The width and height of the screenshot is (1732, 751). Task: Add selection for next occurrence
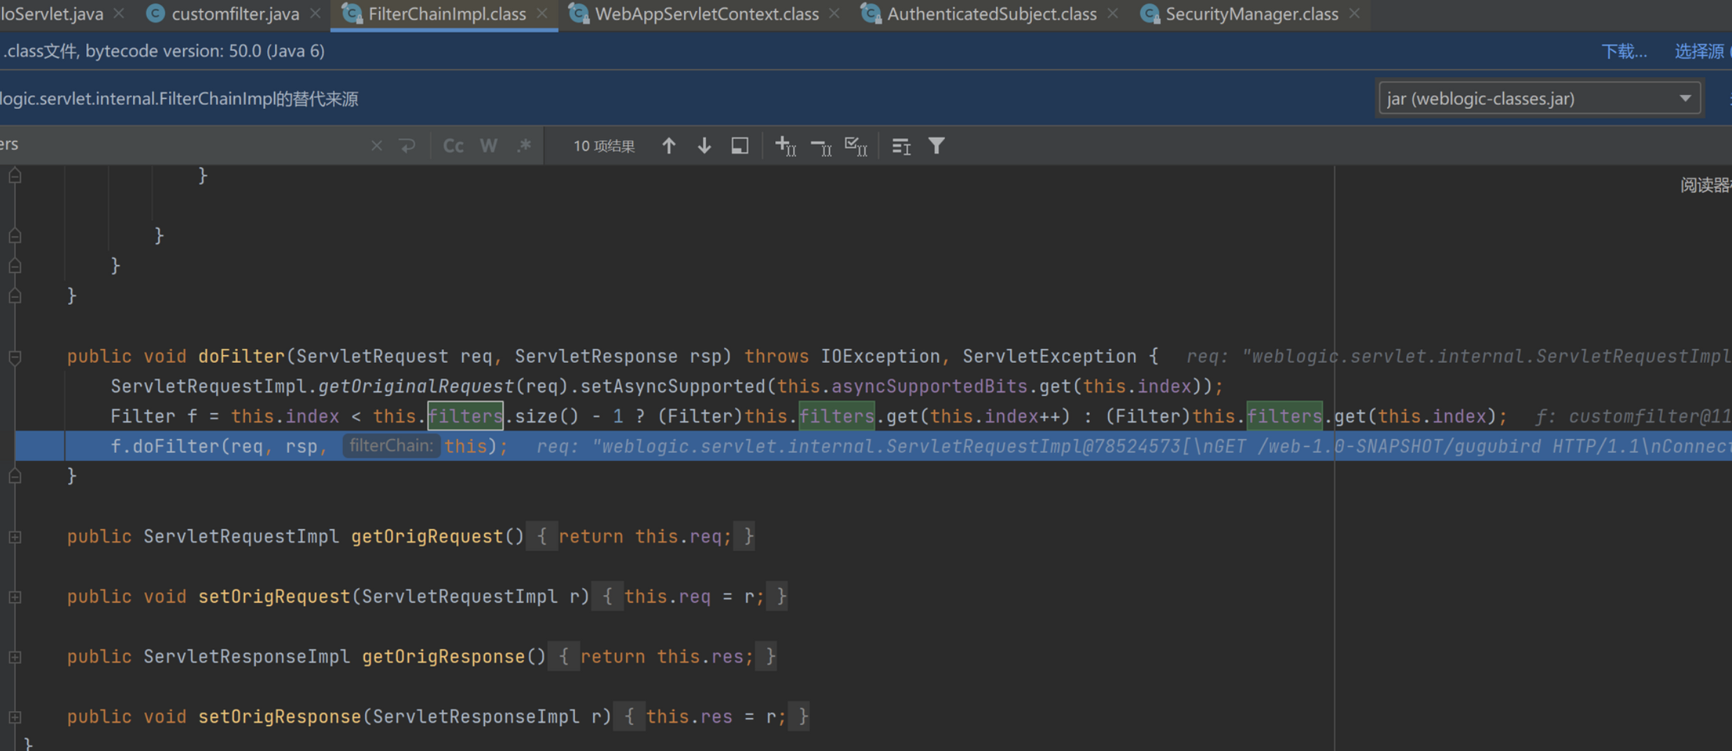[x=785, y=145]
